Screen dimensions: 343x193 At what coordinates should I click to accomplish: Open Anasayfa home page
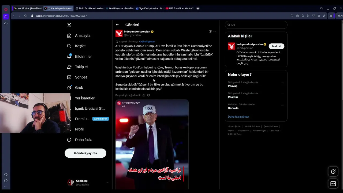coord(79,36)
